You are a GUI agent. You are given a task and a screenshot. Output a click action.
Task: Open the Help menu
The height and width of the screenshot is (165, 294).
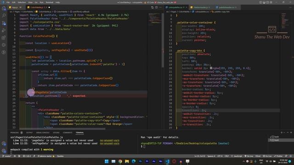(x=57, y=2)
